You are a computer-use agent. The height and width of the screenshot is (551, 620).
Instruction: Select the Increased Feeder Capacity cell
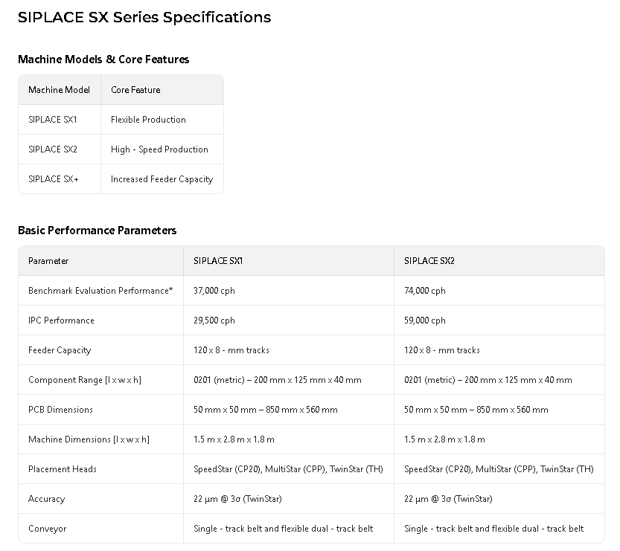pyautogui.click(x=162, y=179)
